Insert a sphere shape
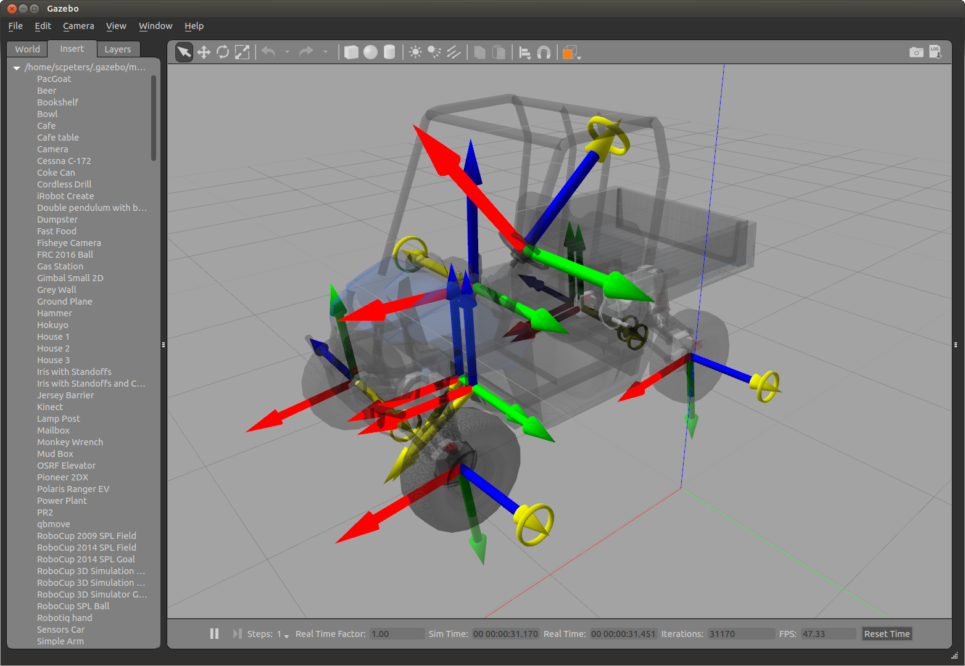 click(370, 52)
